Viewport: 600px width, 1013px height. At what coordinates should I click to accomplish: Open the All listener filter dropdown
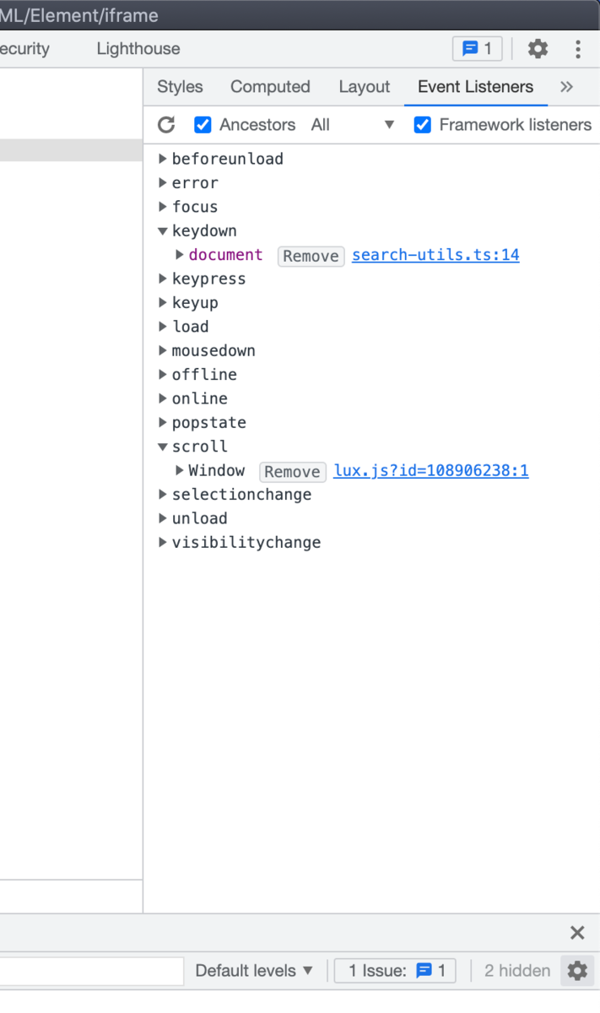click(353, 125)
